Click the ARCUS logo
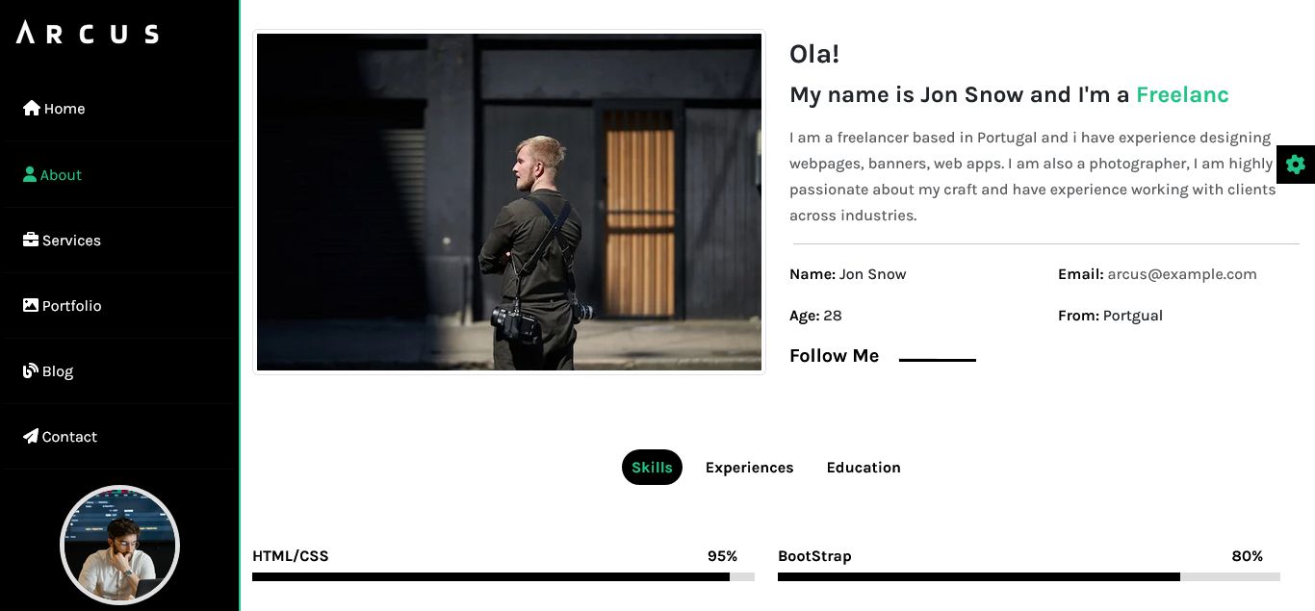 [x=88, y=34]
